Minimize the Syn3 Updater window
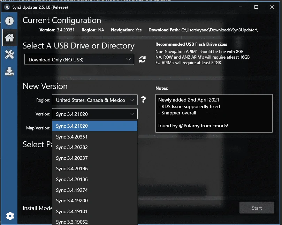282x225 pixels. click(x=241, y=7)
